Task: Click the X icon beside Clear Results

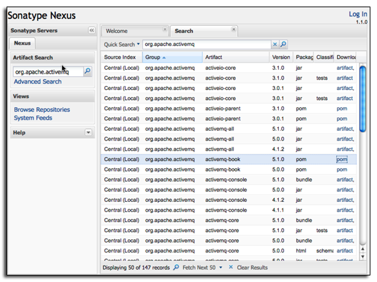Action: (231, 267)
